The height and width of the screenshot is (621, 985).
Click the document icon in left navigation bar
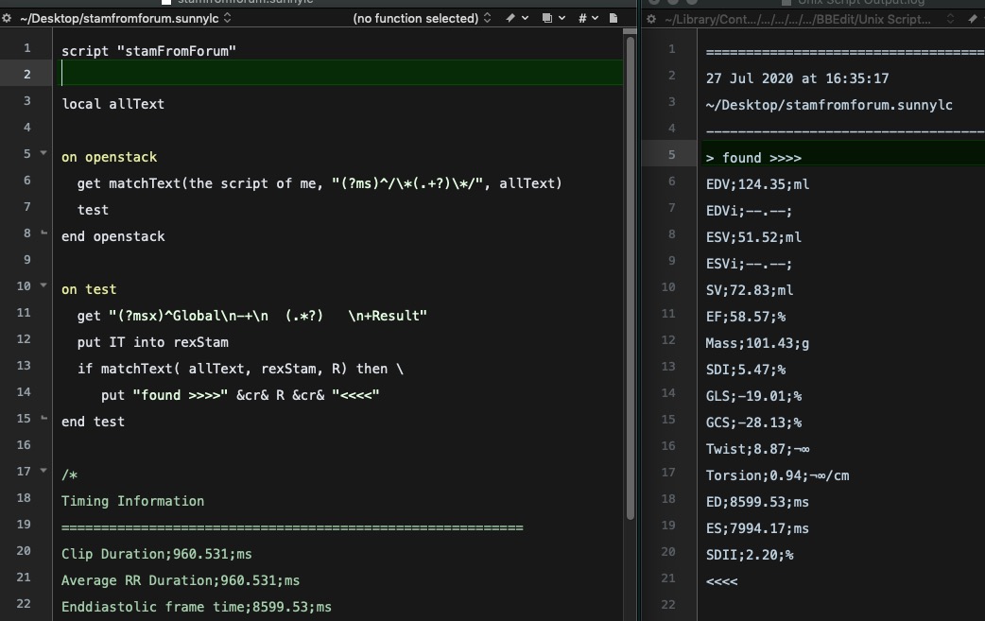pyautogui.click(x=613, y=18)
